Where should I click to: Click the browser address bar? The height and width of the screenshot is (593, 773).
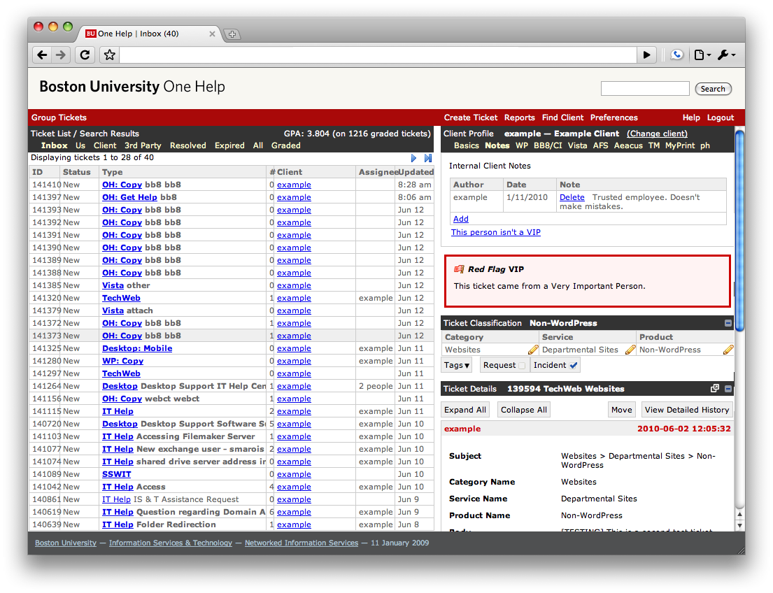pos(377,55)
